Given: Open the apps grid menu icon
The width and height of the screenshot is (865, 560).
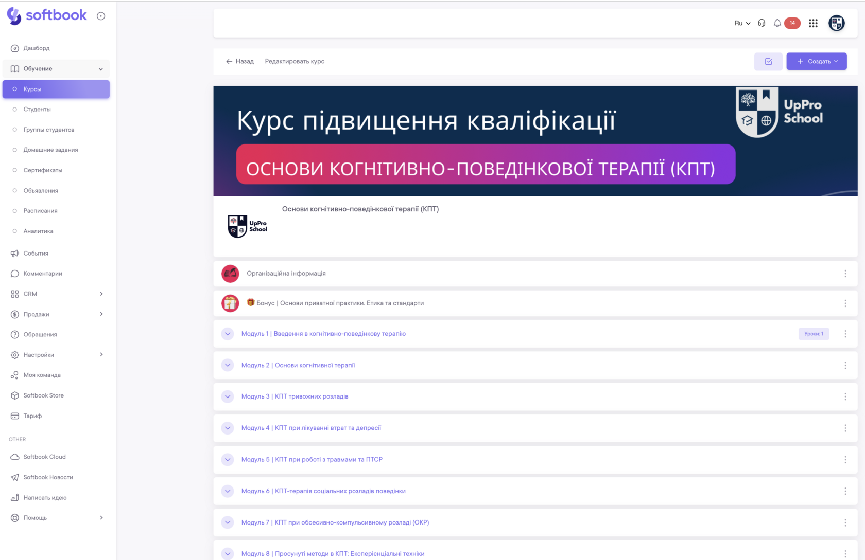Looking at the screenshot, I should [813, 23].
